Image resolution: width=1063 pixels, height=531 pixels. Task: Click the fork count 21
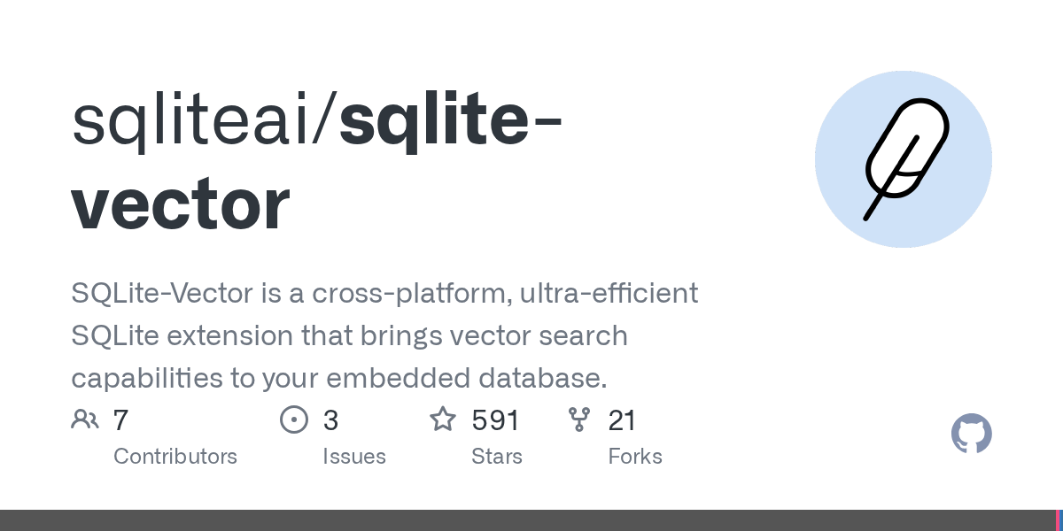click(x=622, y=419)
